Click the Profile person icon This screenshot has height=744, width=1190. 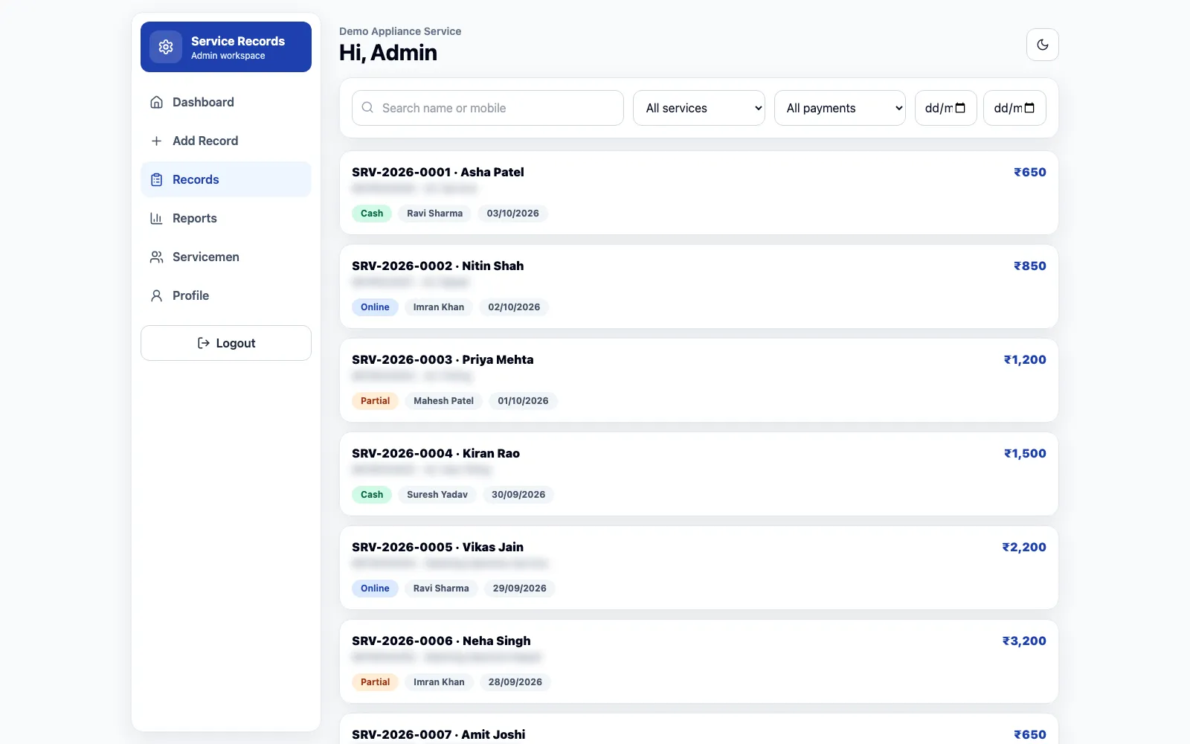(156, 295)
